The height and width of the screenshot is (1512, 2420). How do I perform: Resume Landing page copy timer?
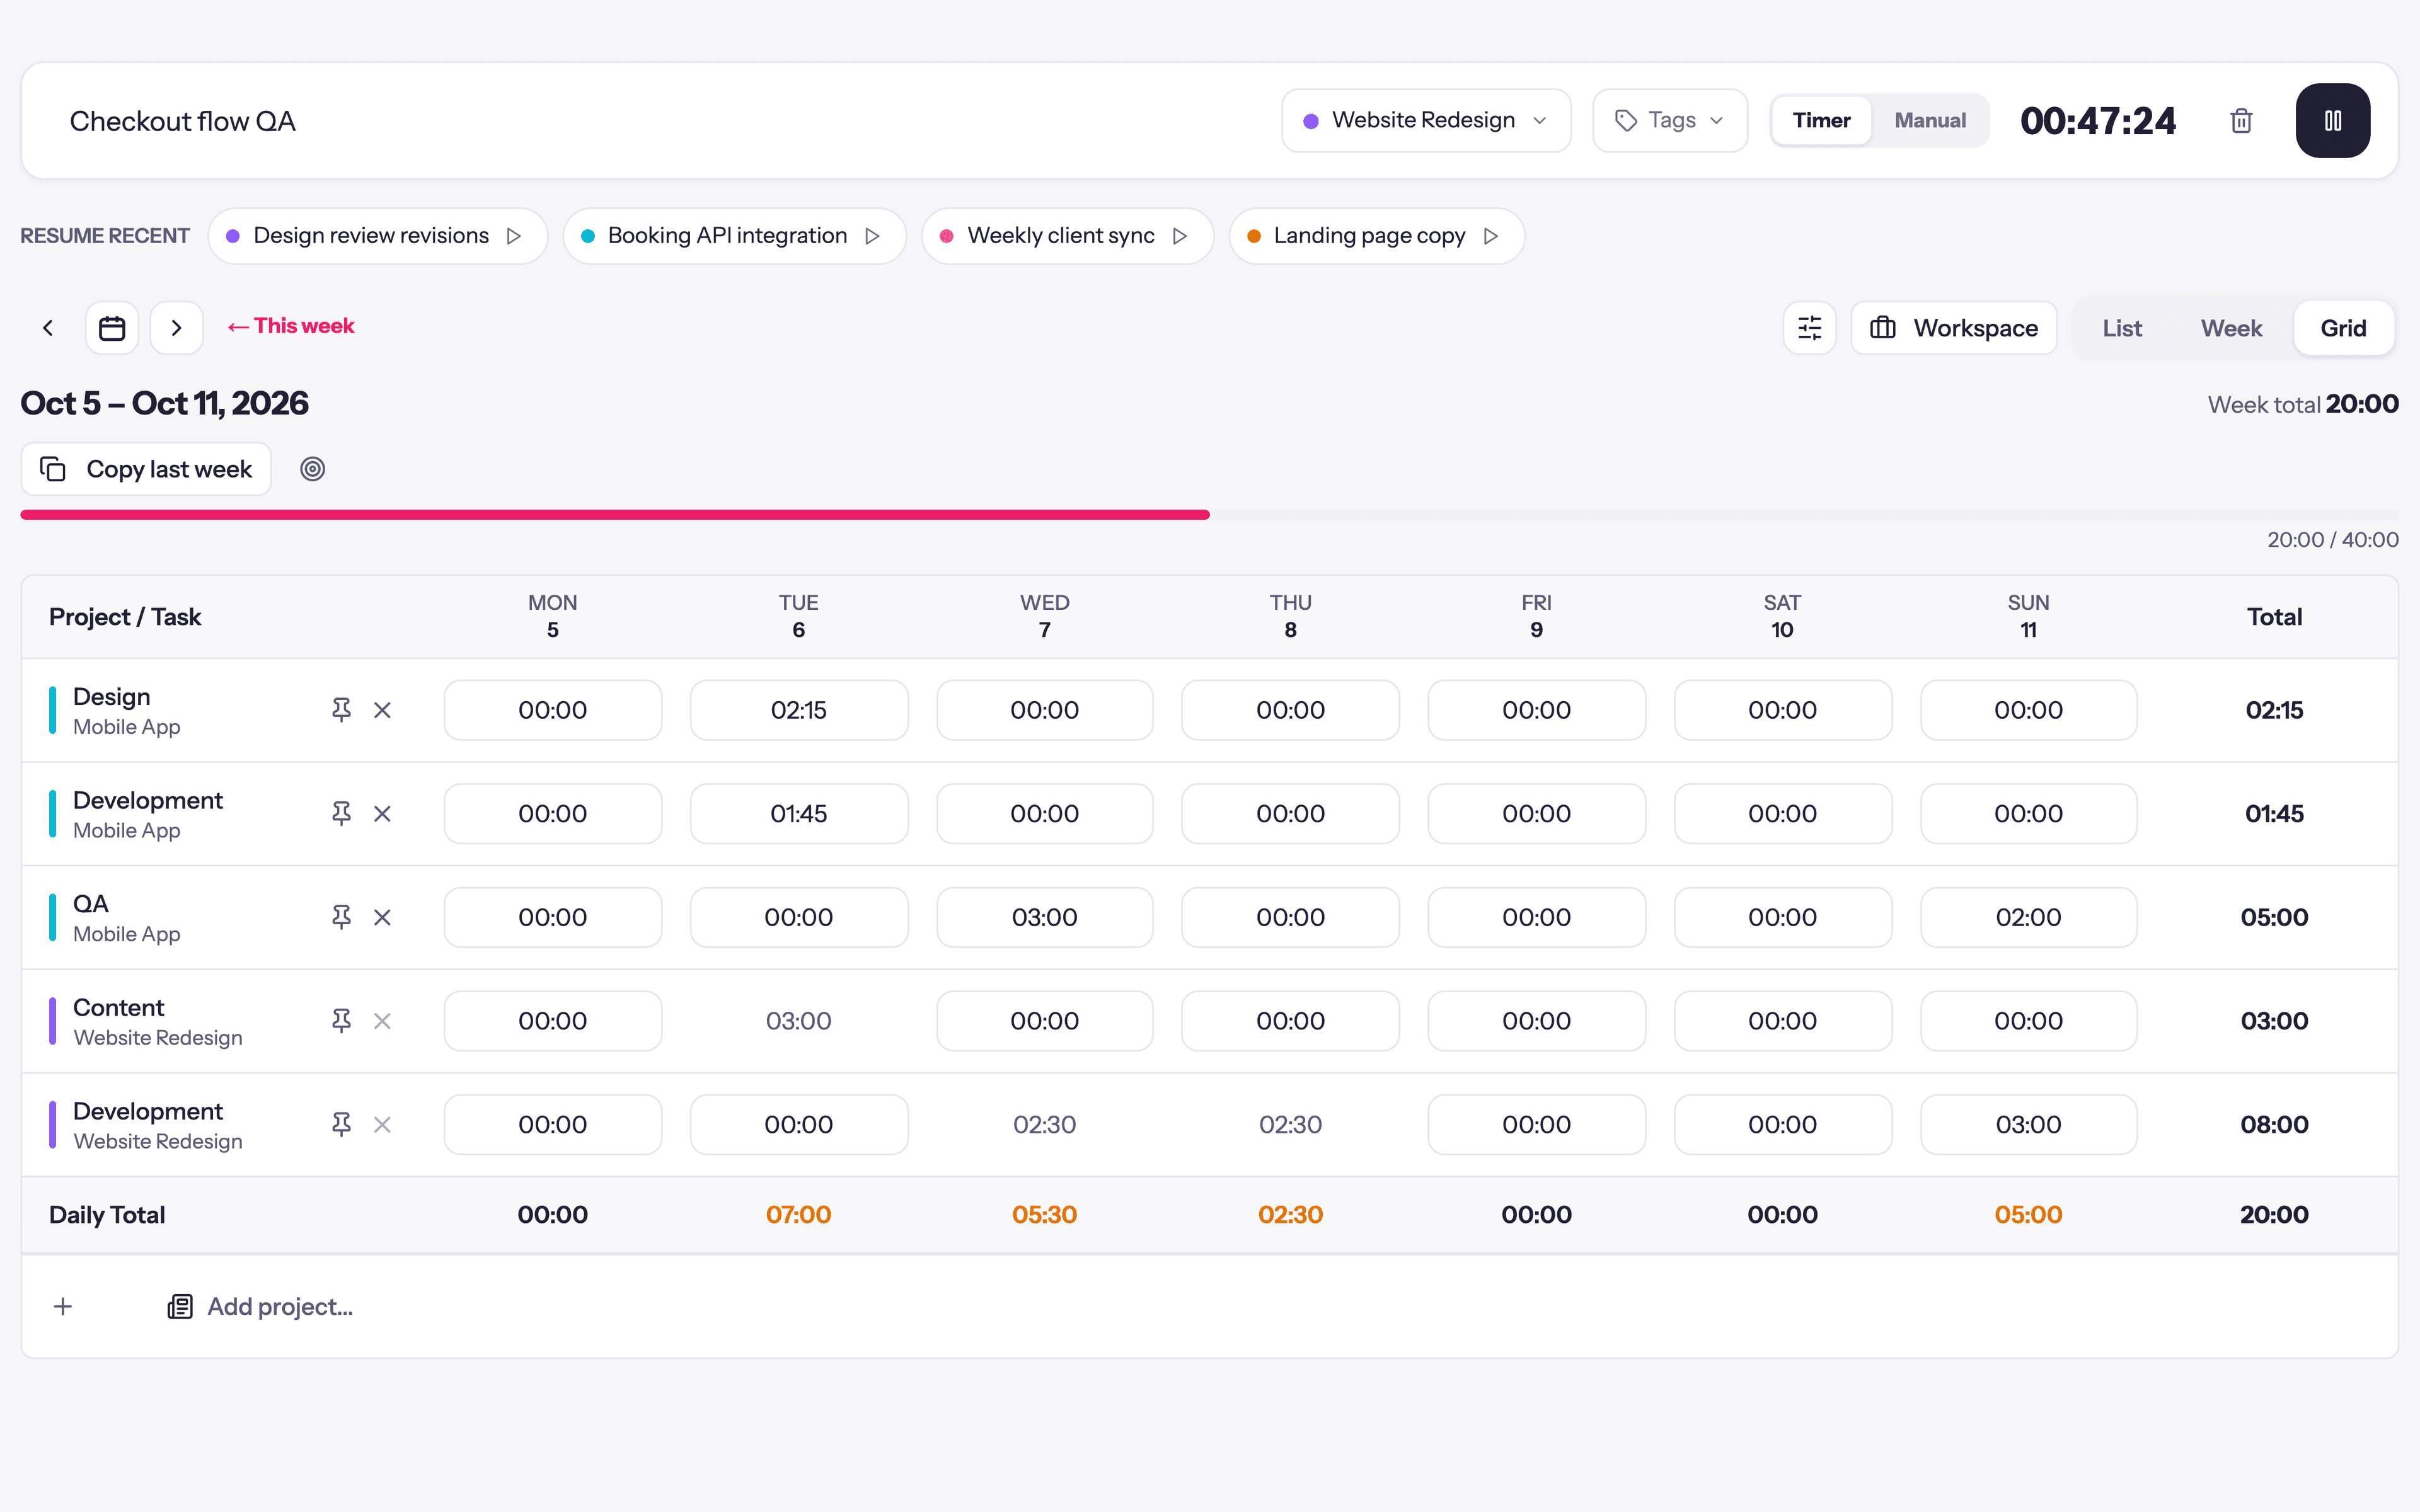[x=1376, y=236]
